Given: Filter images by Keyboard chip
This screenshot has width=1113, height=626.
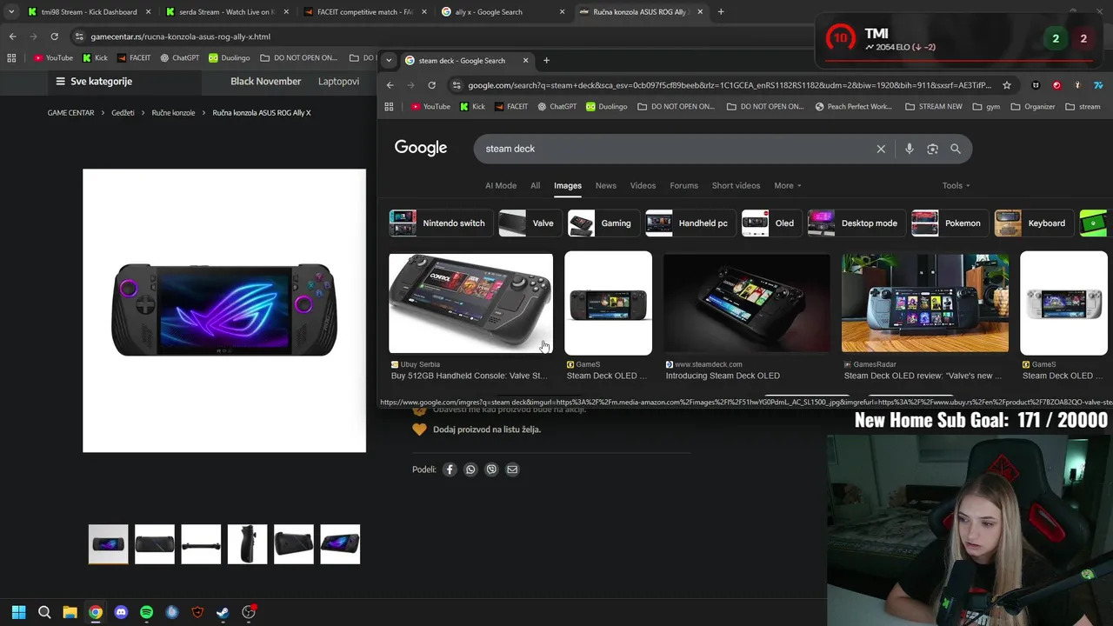Looking at the screenshot, I should 1031,223.
